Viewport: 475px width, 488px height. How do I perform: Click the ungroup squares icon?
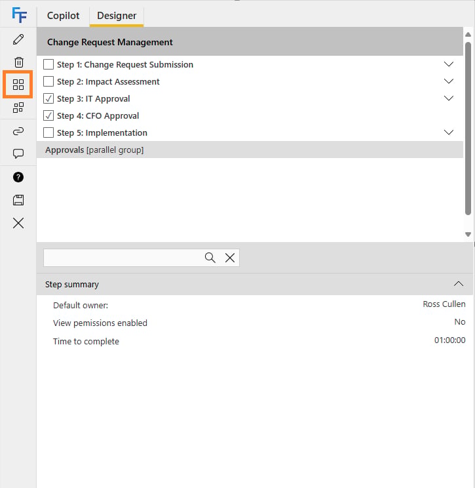coord(18,108)
